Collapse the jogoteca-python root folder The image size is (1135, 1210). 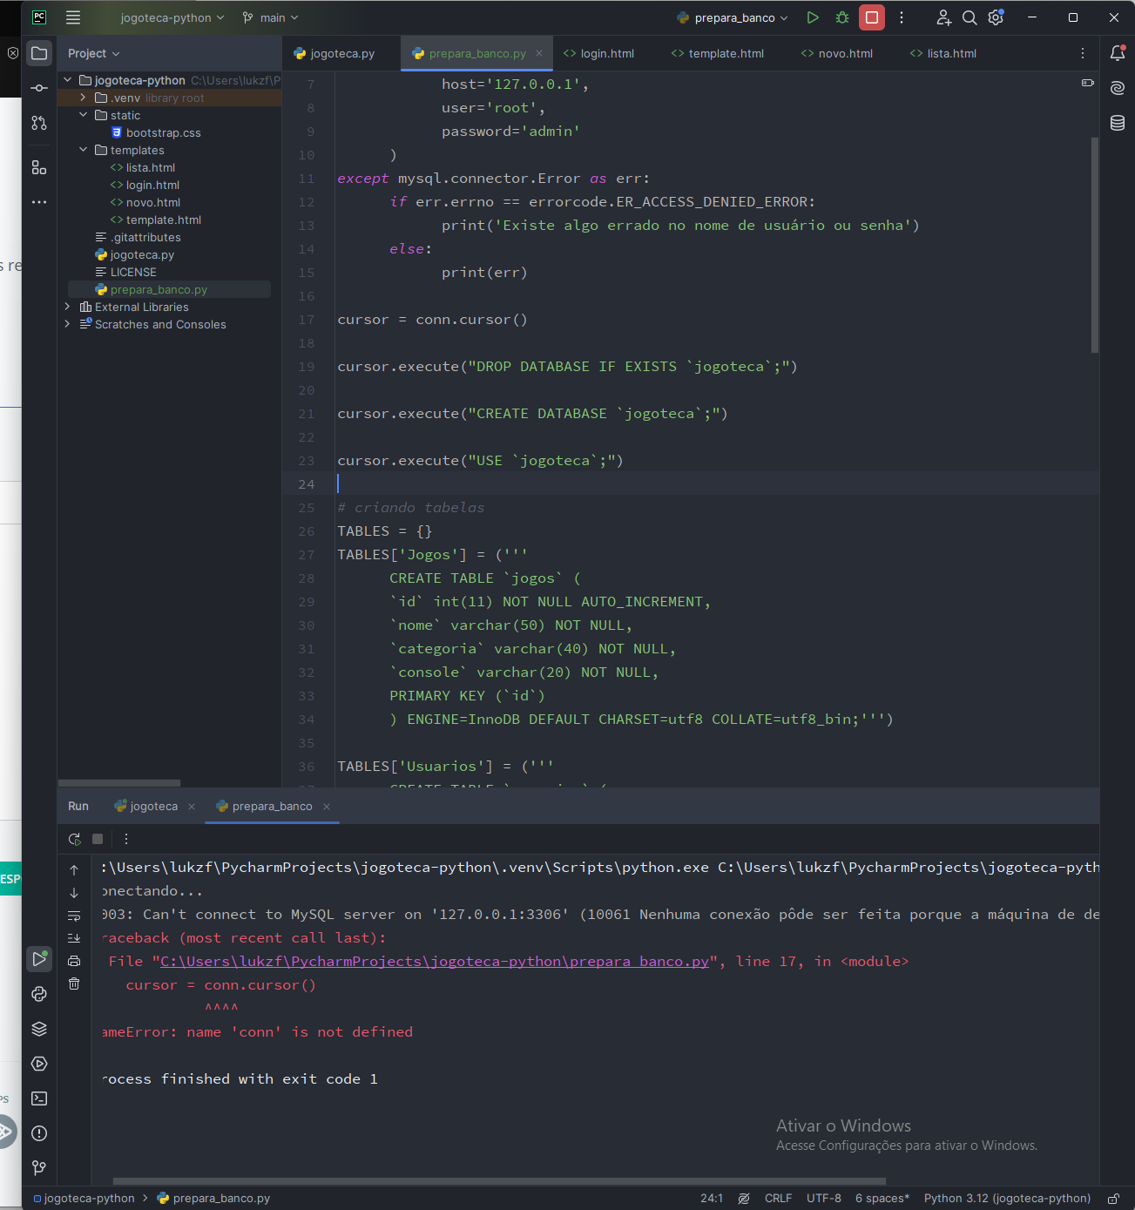tap(68, 80)
